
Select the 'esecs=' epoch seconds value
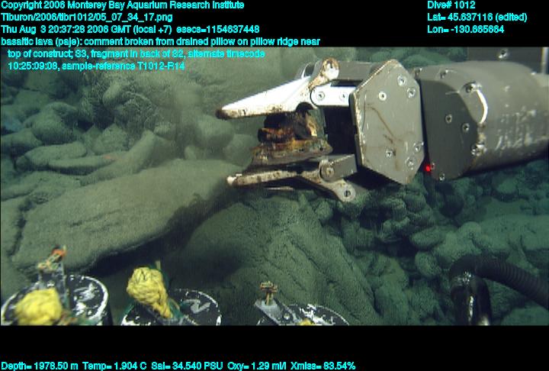pos(218,29)
